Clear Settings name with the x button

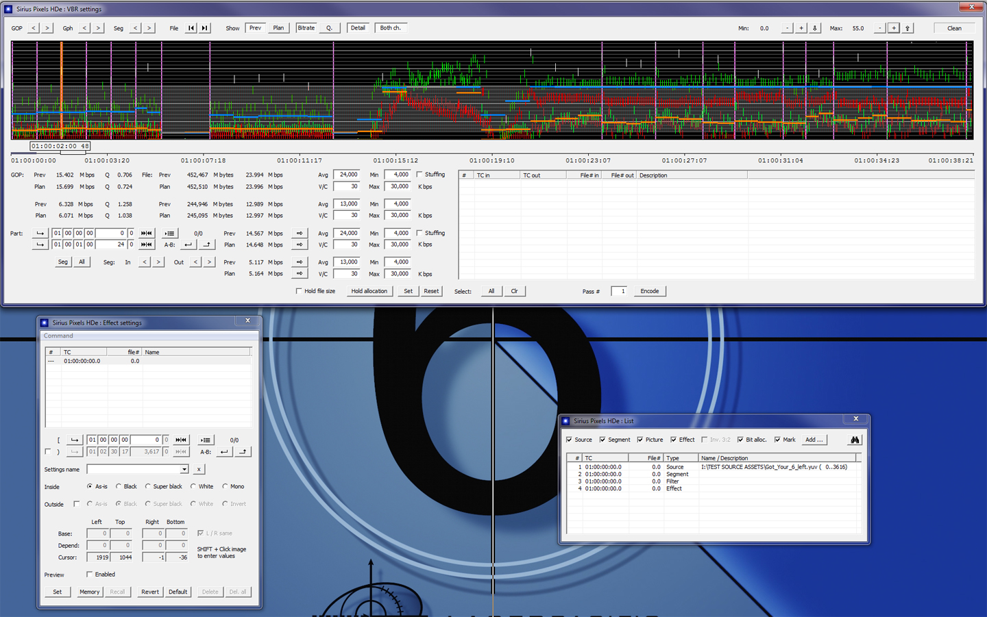(199, 470)
